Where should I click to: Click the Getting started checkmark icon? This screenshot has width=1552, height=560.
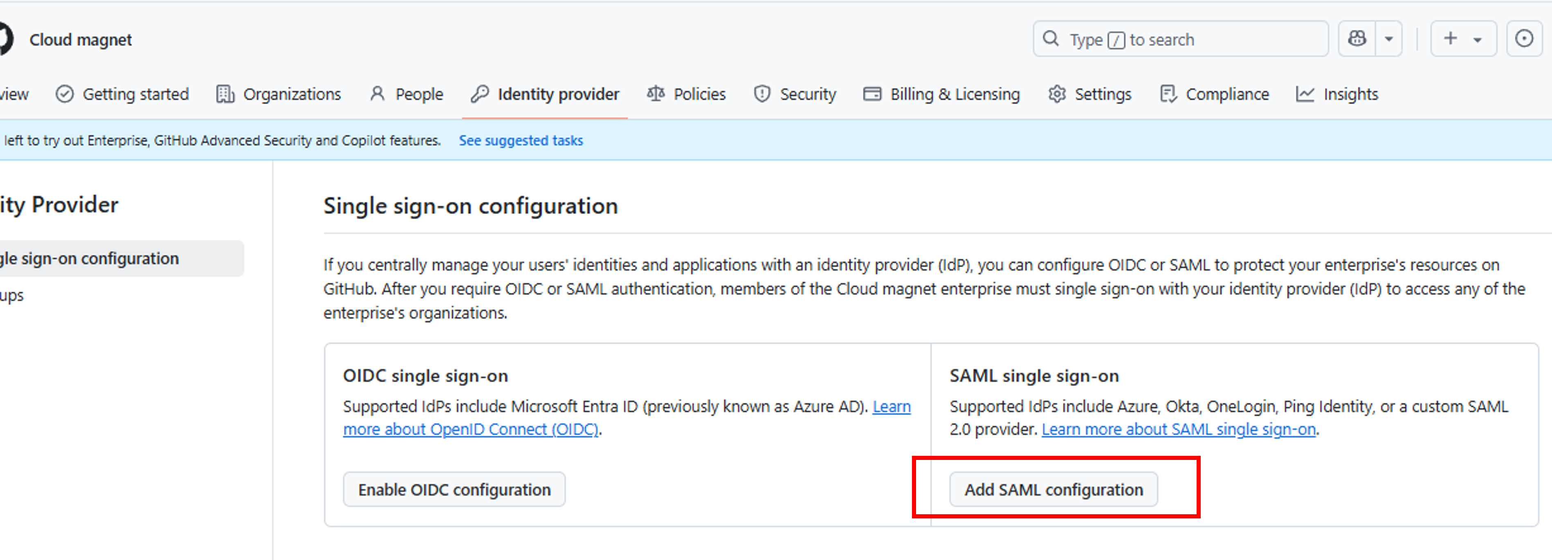coord(65,94)
